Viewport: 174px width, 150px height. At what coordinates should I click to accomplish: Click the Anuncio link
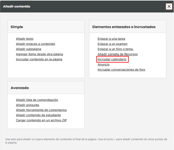tap(104, 65)
